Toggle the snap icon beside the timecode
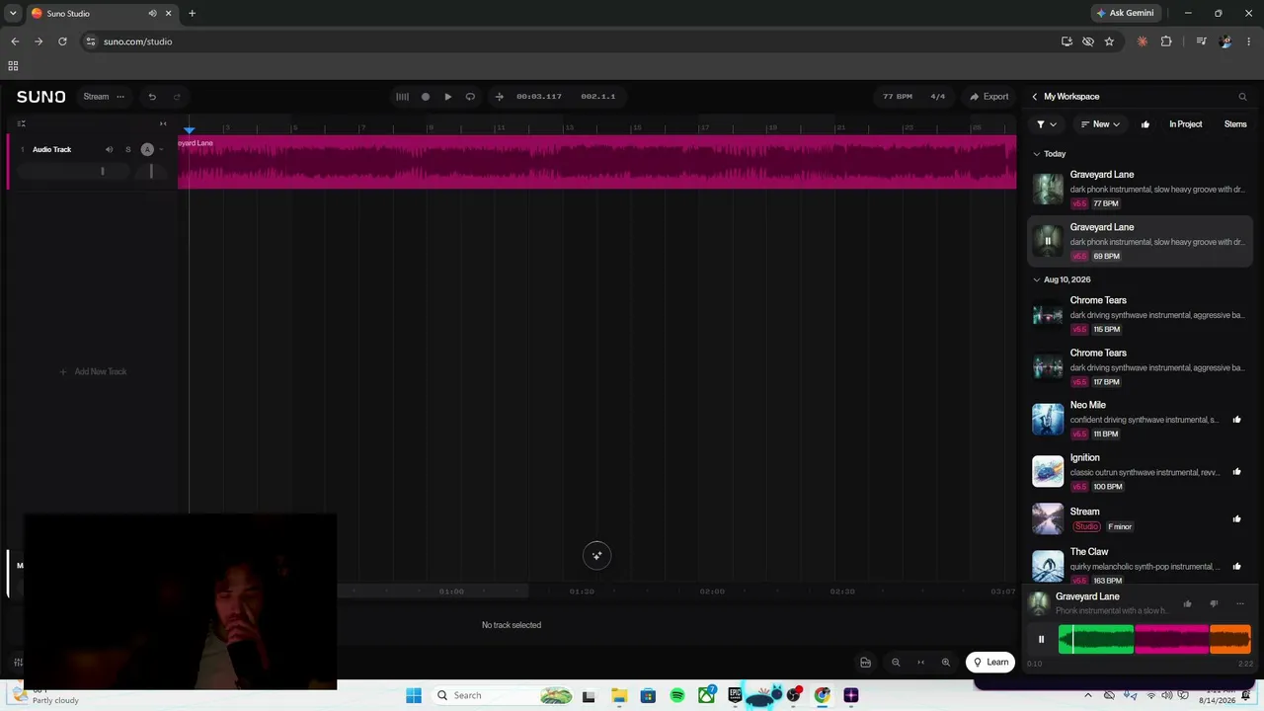Viewport: 1264px width, 711px height. (x=499, y=97)
